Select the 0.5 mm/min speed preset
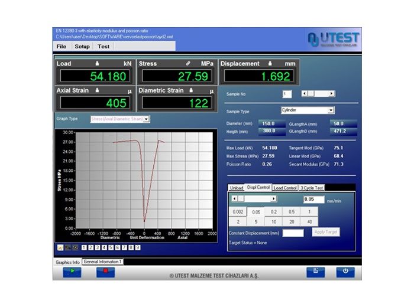 point(292,211)
